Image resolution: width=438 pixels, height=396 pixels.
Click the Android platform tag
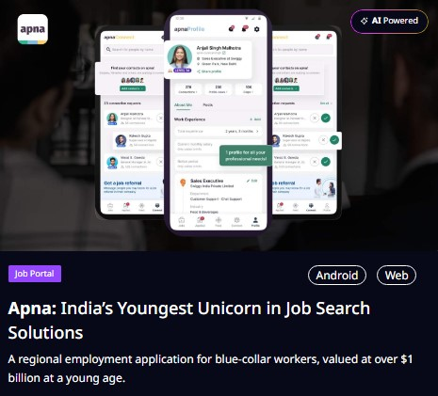click(337, 276)
